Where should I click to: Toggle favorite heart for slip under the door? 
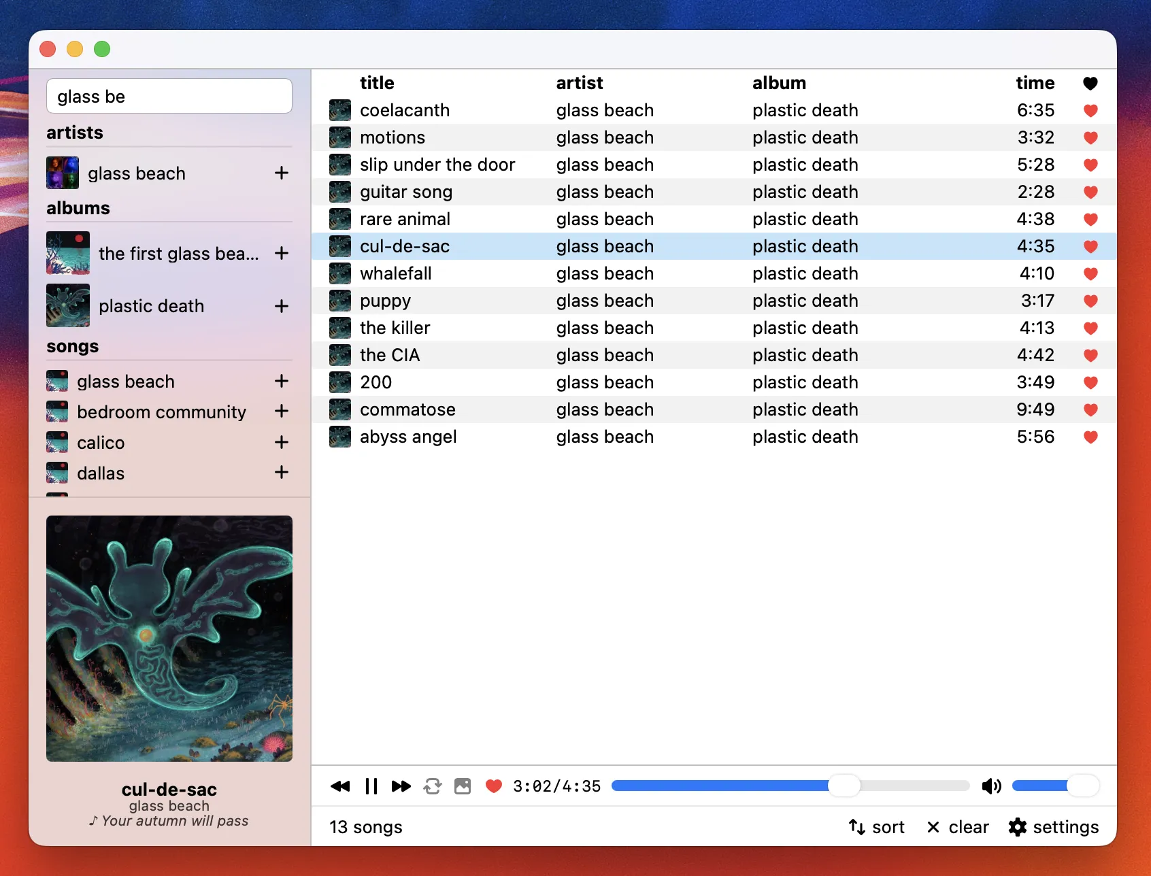click(x=1090, y=165)
